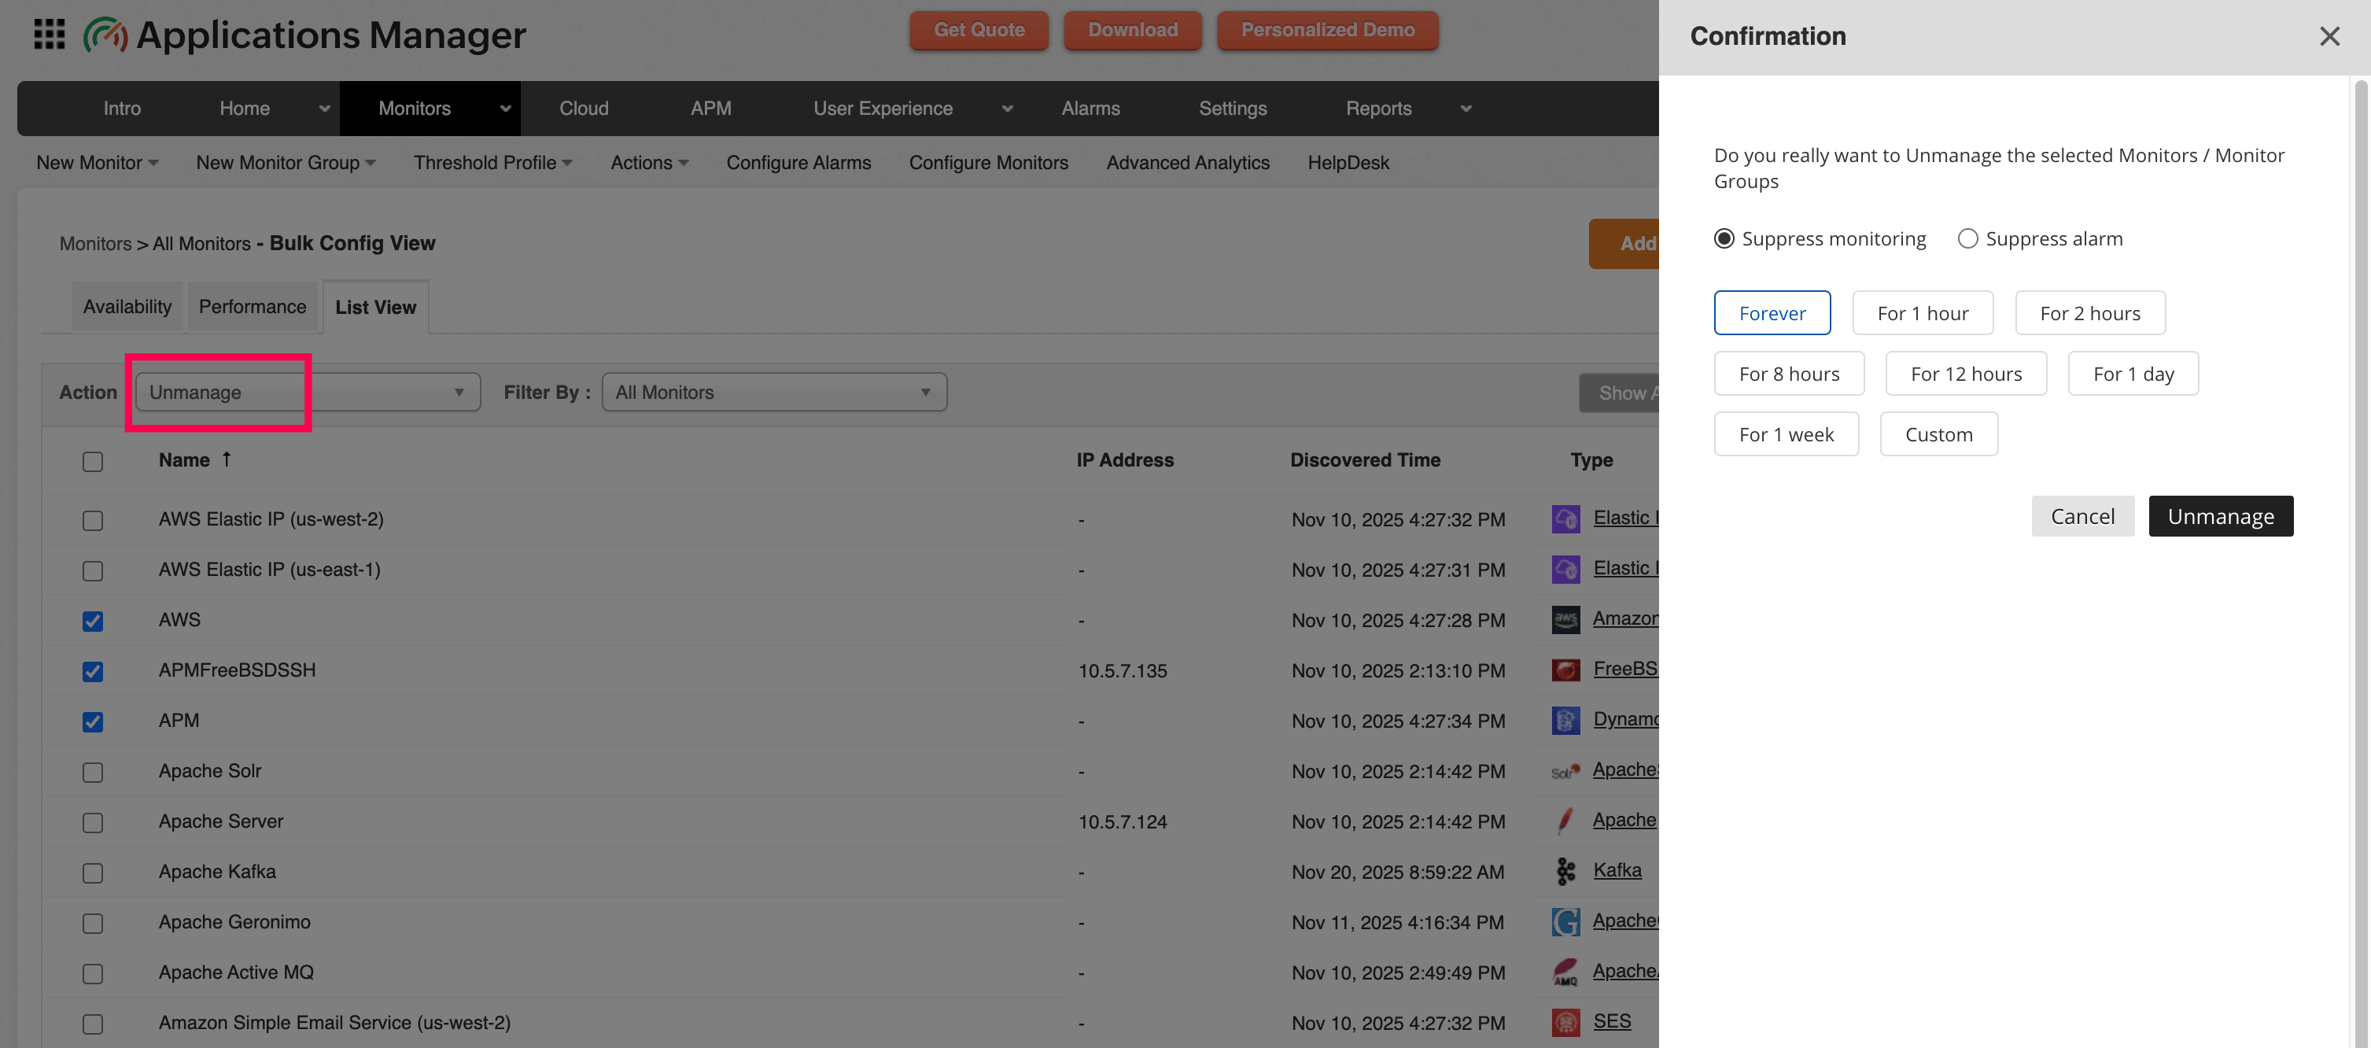Viewport: 2371px width, 1048px height.
Task: Click the Elastic IP icon for us-east-1
Action: pos(1565,569)
